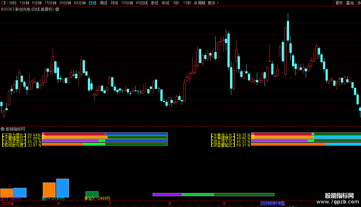Select the 1分钟 period tab
This screenshot has width=361, height=207.
click(x=24, y=3)
